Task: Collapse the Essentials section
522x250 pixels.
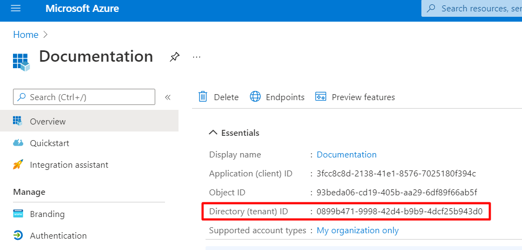Action: click(234, 133)
